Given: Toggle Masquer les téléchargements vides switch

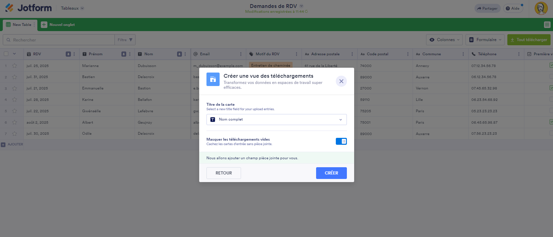Looking at the screenshot, I should point(341,141).
